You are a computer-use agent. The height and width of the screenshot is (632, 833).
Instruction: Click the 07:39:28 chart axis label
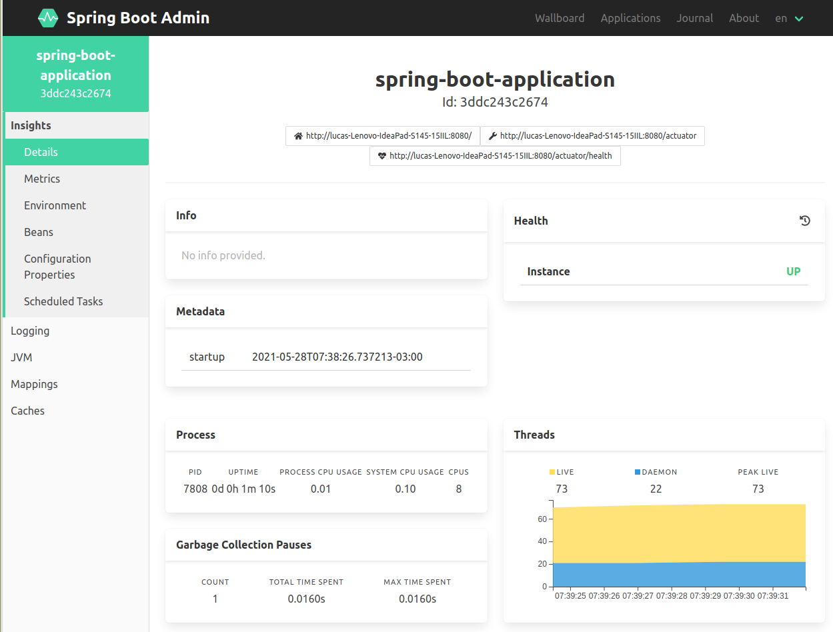pyautogui.click(x=672, y=596)
